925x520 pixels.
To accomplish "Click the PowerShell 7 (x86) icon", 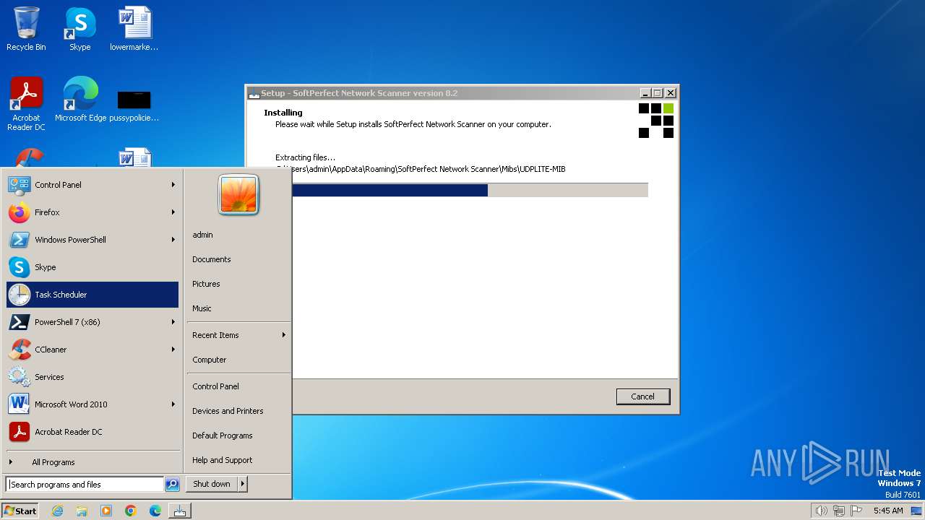I will point(20,322).
